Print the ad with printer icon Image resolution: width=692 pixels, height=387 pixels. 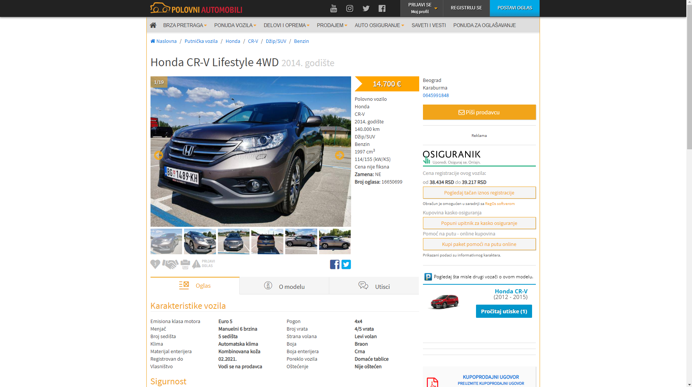(x=185, y=264)
